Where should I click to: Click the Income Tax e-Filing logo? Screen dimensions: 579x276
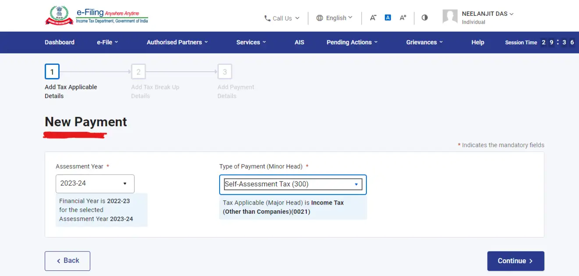pos(96,15)
